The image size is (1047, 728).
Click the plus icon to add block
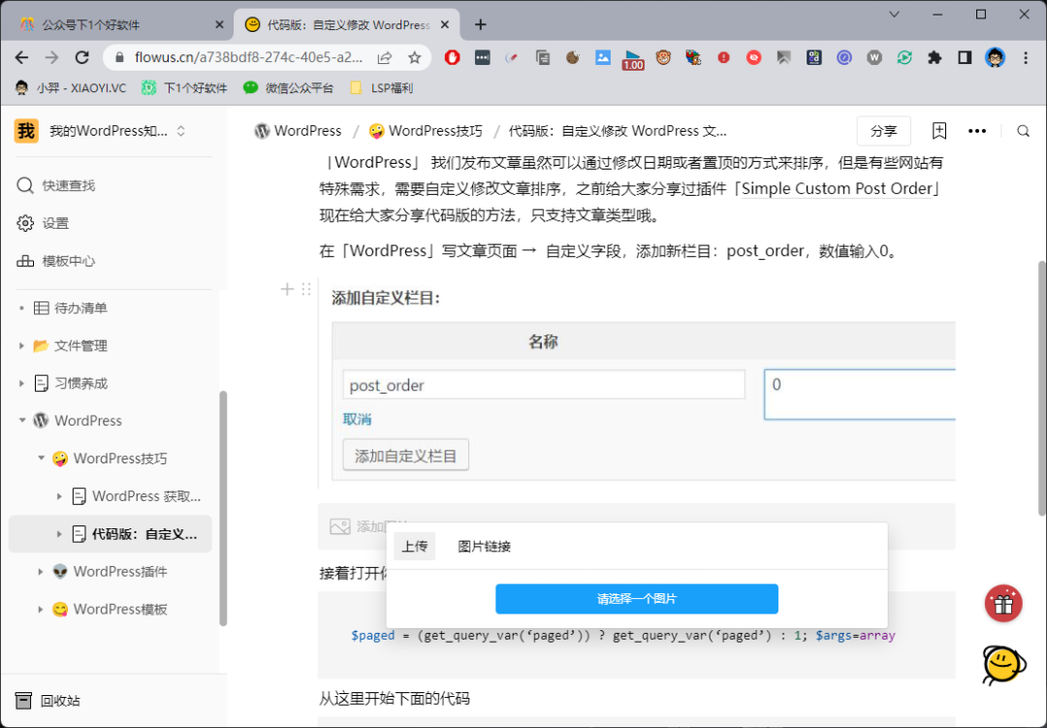pos(287,289)
